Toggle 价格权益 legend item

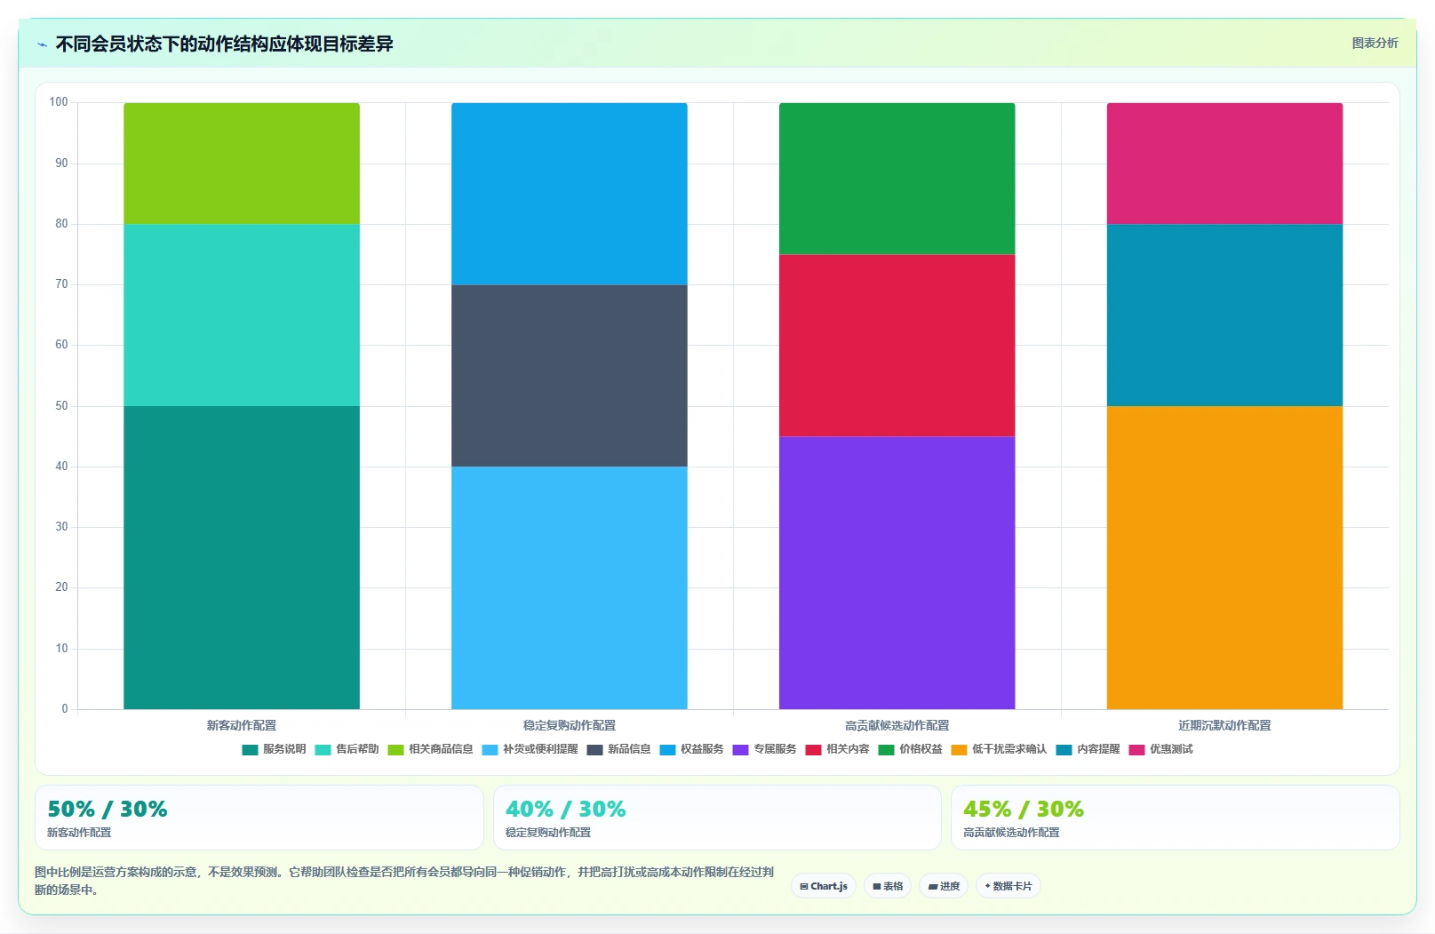pos(910,749)
